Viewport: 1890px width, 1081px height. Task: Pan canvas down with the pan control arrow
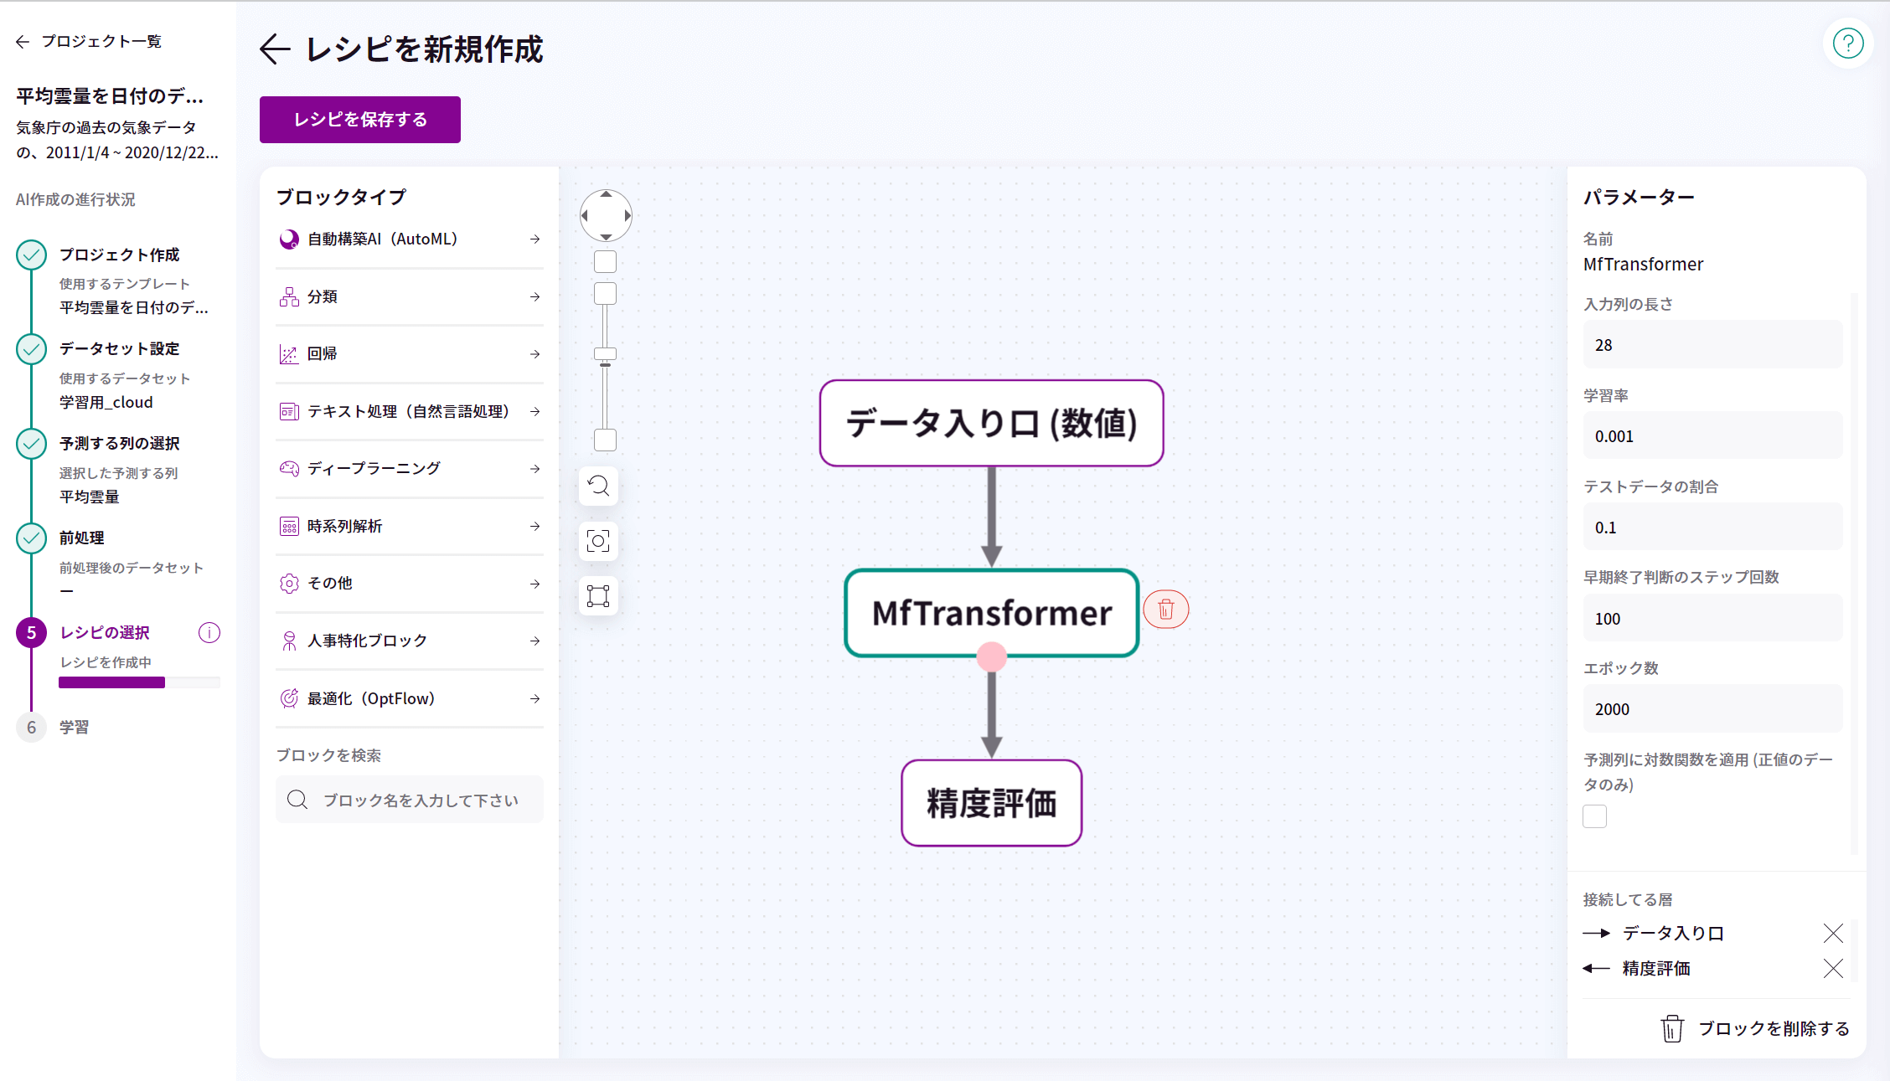606,238
